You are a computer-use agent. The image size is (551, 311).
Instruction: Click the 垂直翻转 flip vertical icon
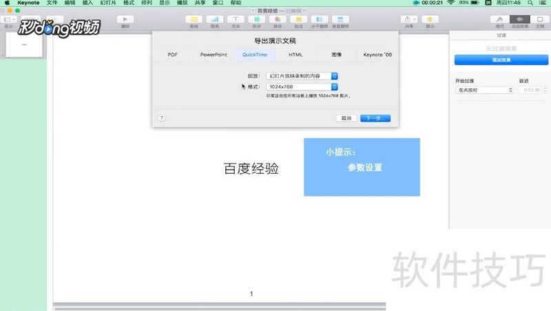(x=340, y=19)
